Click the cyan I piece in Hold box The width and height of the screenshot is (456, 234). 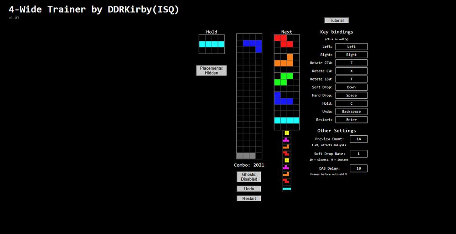click(x=212, y=44)
